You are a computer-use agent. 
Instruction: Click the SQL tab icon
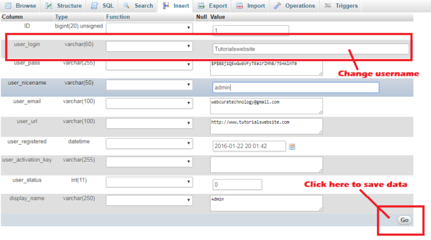[x=94, y=5]
